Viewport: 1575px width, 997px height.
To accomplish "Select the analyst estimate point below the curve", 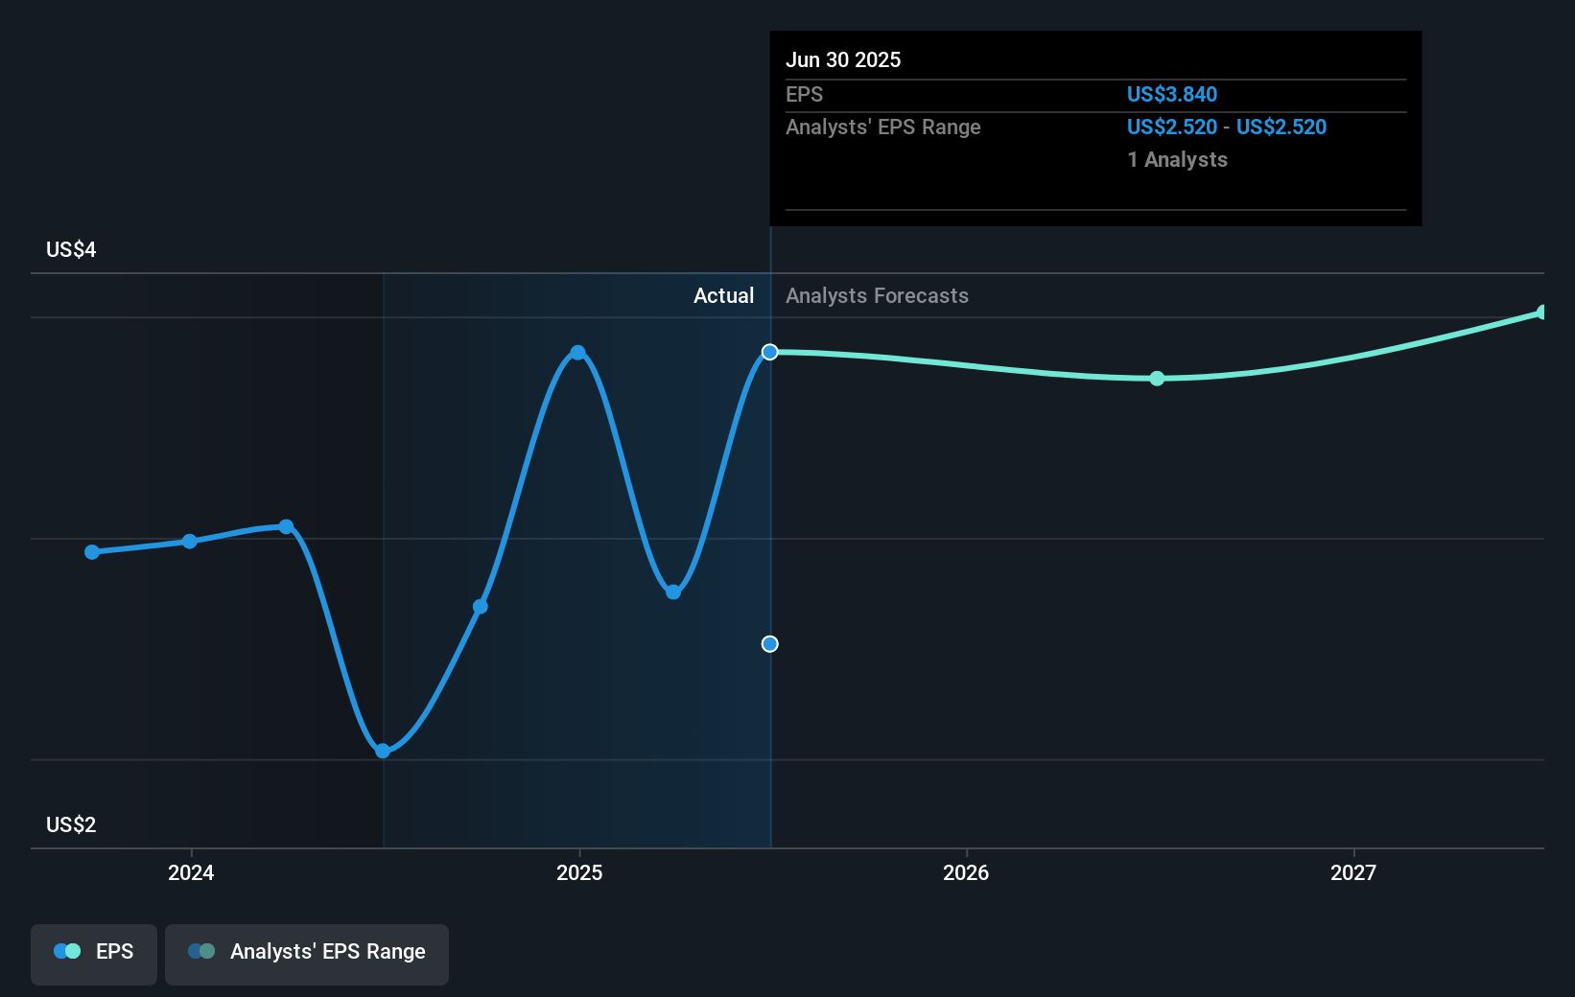I will click(769, 644).
